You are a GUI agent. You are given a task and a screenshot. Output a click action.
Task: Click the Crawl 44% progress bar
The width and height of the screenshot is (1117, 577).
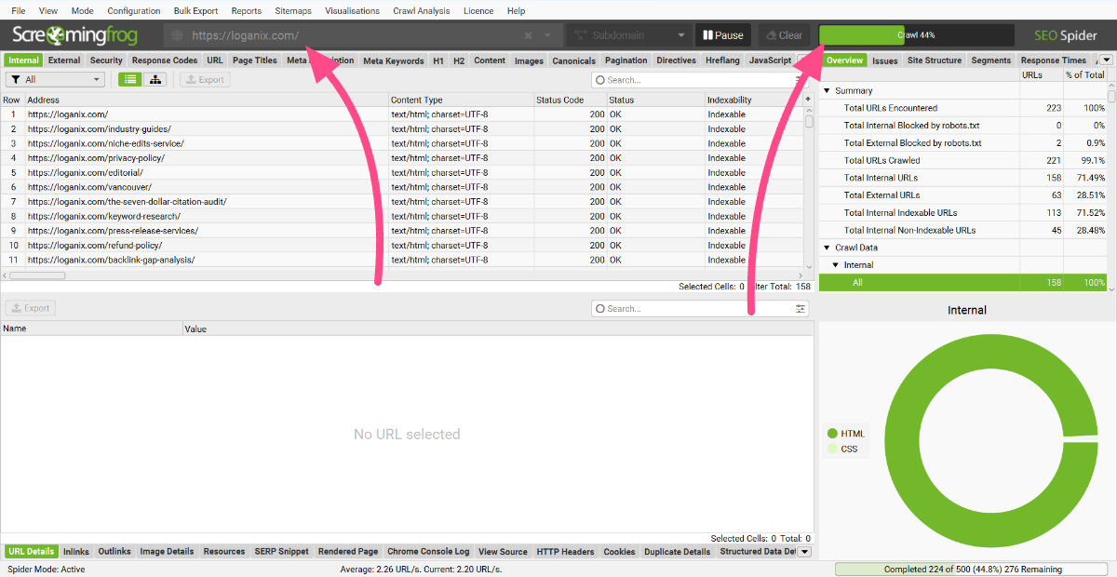917,35
